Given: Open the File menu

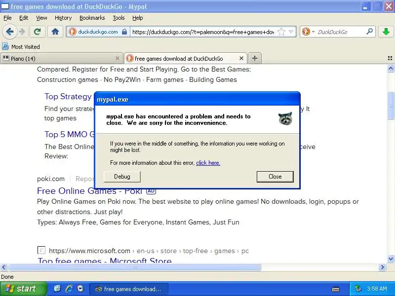Looking at the screenshot, I should click(7, 18).
